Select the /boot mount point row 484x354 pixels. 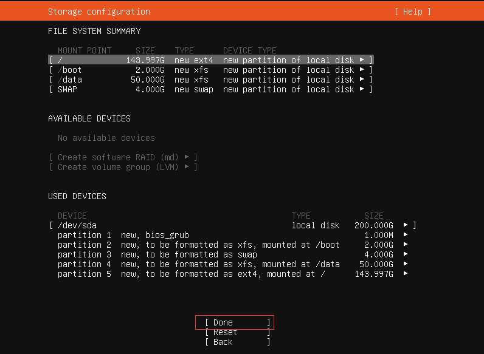pos(211,70)
